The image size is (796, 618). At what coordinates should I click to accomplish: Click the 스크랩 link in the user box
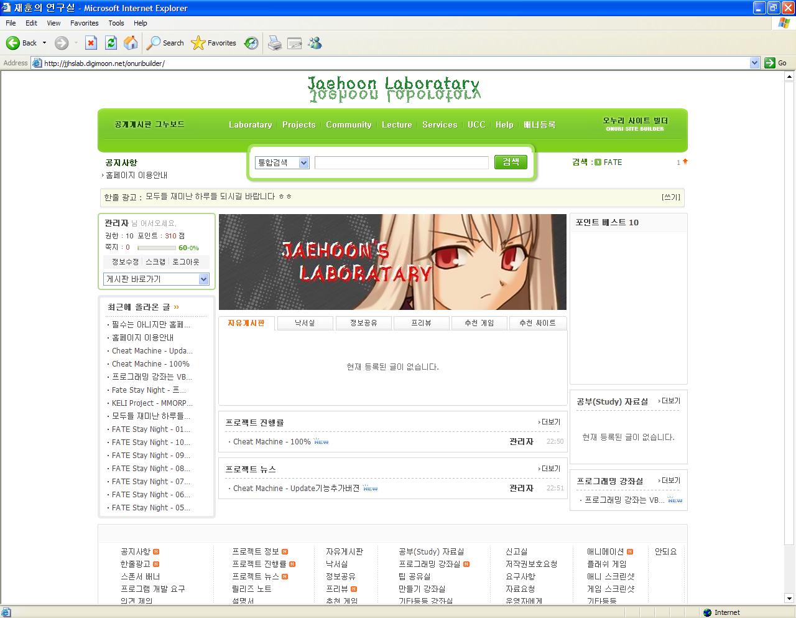click(x=155, y=262)
